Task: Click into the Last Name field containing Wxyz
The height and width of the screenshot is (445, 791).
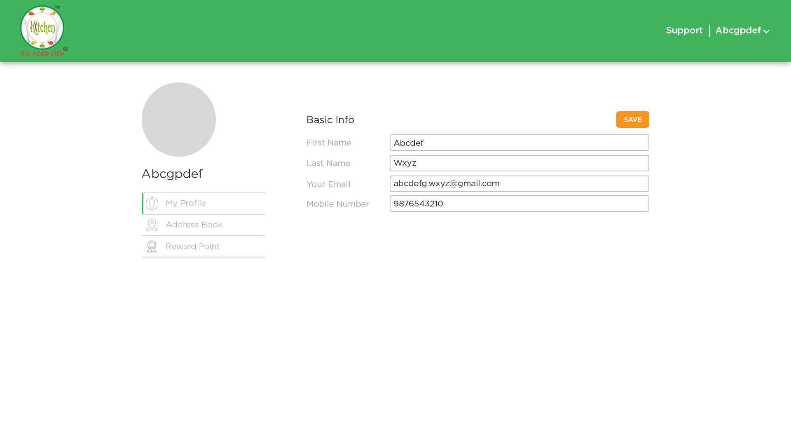Action: coord(519,163)
